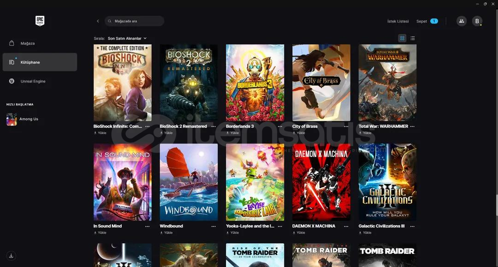This screenshot has width=498, height=267.
Task: Open options menu for Borderlands 3
Action: click(280, 126)
